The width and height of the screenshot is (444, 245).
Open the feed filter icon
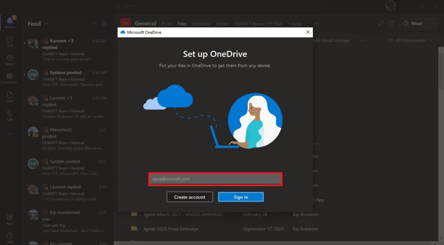(x=94, y=23)
